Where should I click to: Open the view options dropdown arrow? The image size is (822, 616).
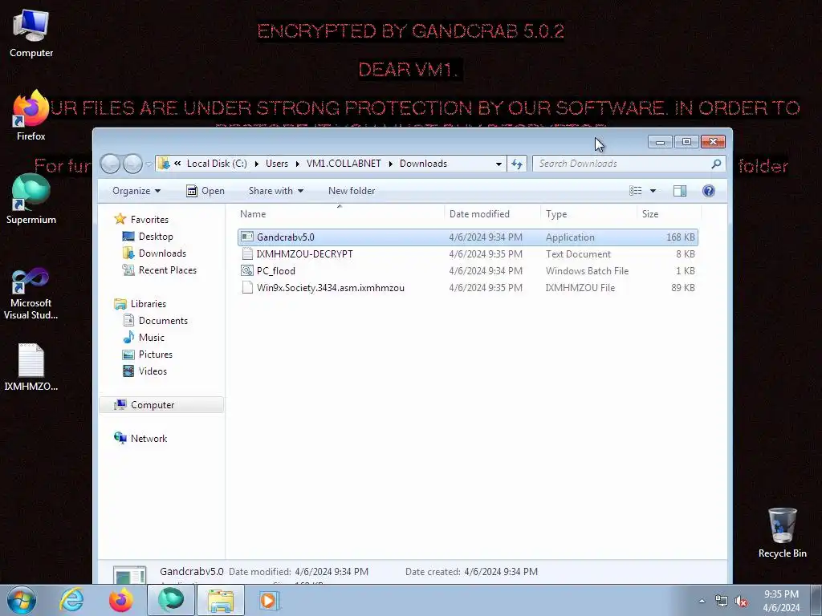(653, 191)
